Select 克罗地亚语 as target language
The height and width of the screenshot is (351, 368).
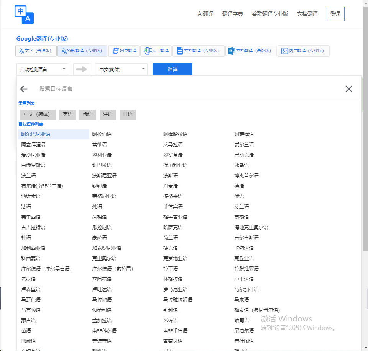(x=175, y=258)
